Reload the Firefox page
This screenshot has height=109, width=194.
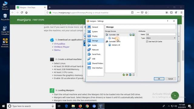pyautogui.click(x=22, y=13)
